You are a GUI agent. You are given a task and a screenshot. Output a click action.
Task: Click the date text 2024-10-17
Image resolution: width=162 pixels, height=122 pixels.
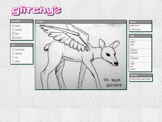click(x=135, y=26)
